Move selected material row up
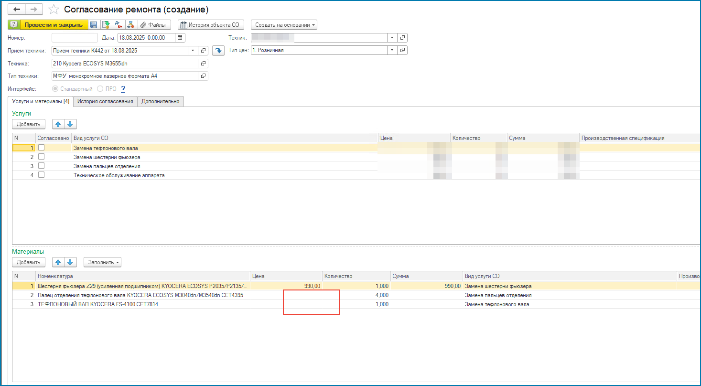Viewport: 701px width, 386px height. point(58,262)
